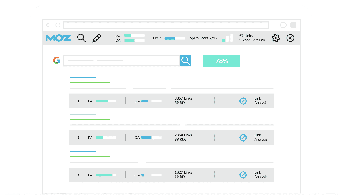Open the blue title link above 1827 Links row
The width and height of the screenshot is (347, 195).
(x=83, y=151)
